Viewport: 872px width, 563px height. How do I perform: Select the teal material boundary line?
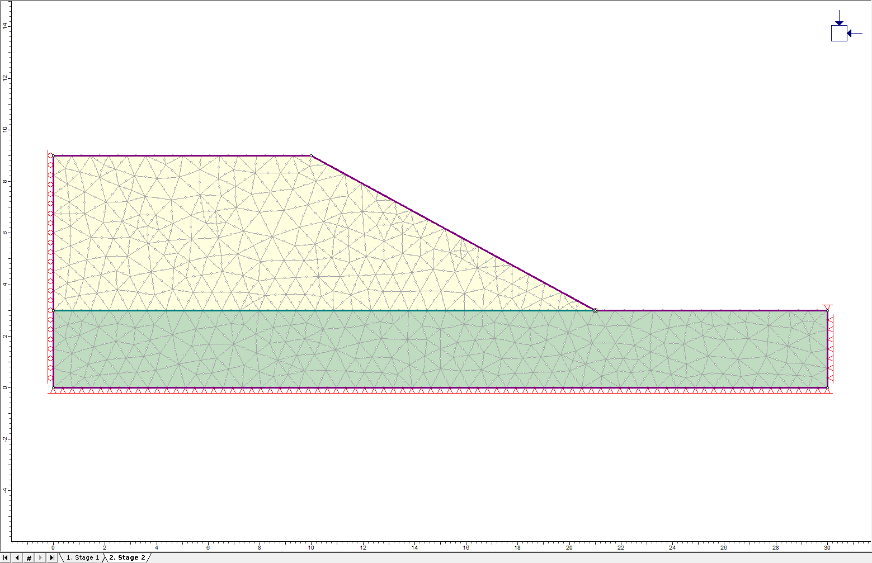(x=280, y=310)
